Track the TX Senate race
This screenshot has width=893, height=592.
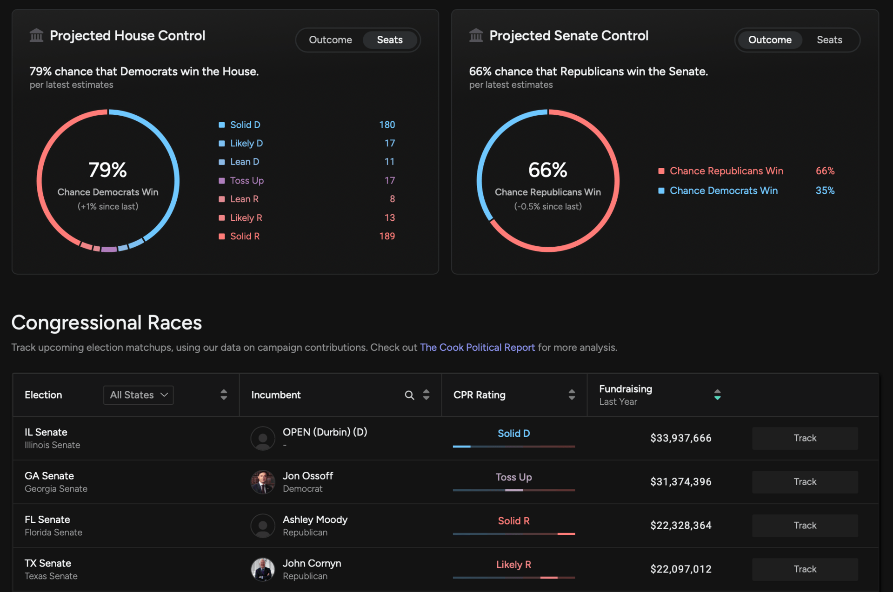point(805,569)
